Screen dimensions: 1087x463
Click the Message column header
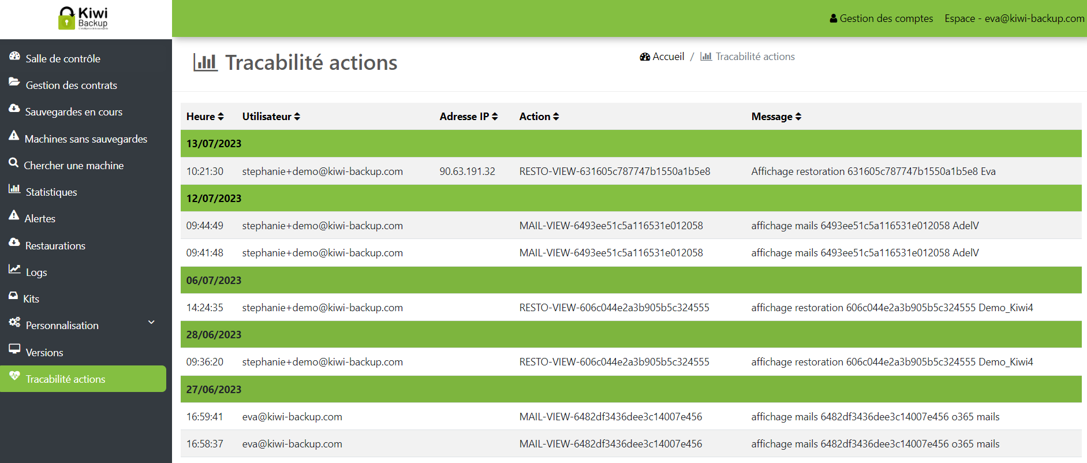pos(776,117)
